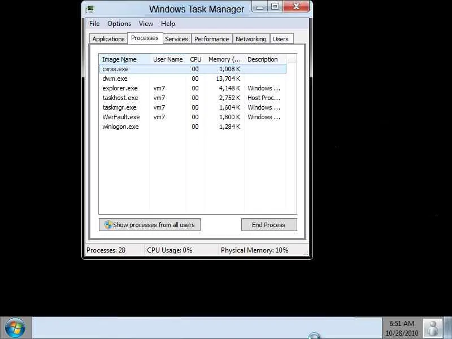Sort by the Memory column header
This screenshot has width=452, height=339.
click(224, 59)
